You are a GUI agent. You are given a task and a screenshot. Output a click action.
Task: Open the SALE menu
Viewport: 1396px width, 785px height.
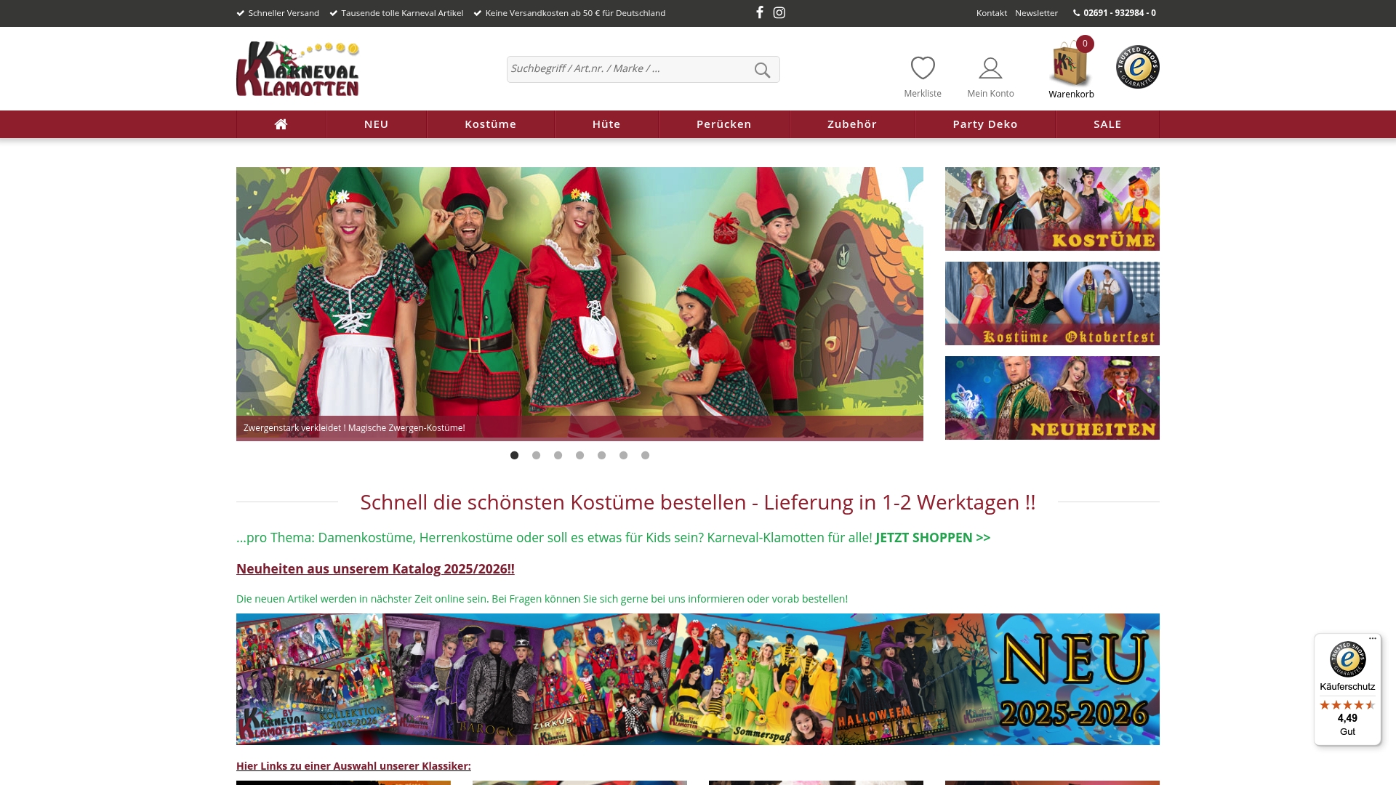tap(1107, 124)
